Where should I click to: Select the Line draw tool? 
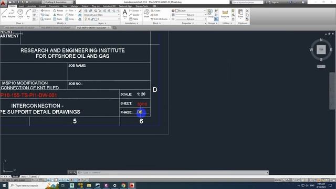point(4,13)
